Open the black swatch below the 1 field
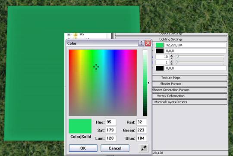 (160, 68)
